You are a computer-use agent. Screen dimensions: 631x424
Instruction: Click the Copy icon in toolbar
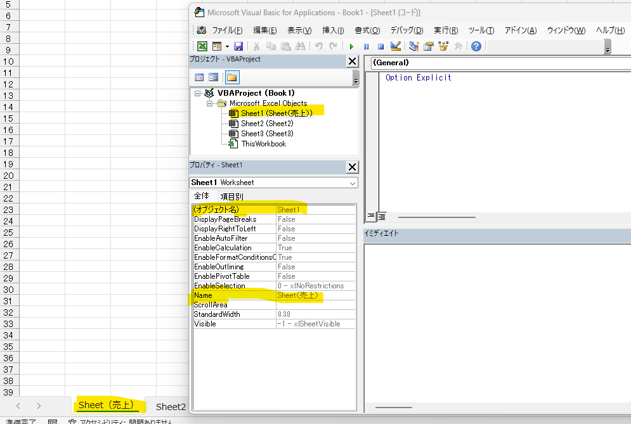pyautogui.click(x=271, y=46)
